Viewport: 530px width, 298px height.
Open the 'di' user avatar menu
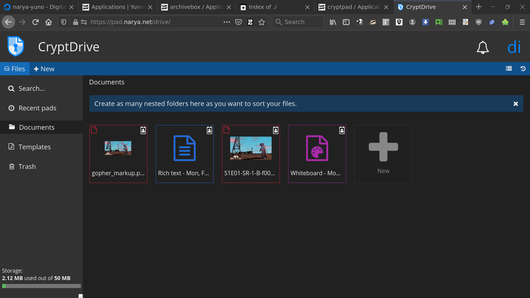514,47
